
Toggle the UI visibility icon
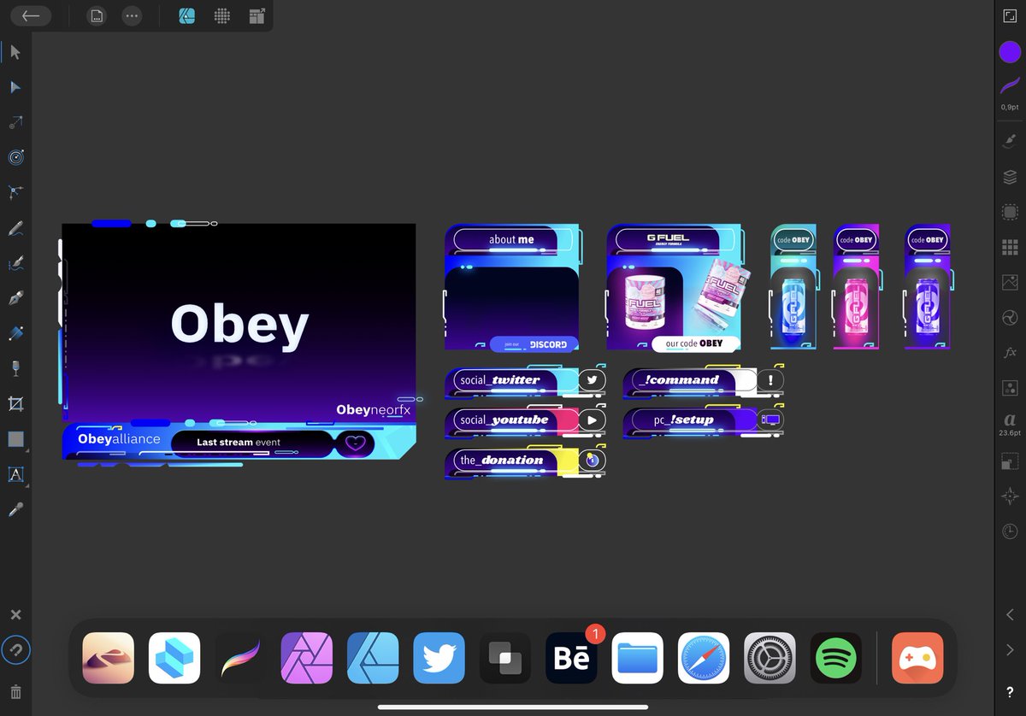[x=1010, y=16]
